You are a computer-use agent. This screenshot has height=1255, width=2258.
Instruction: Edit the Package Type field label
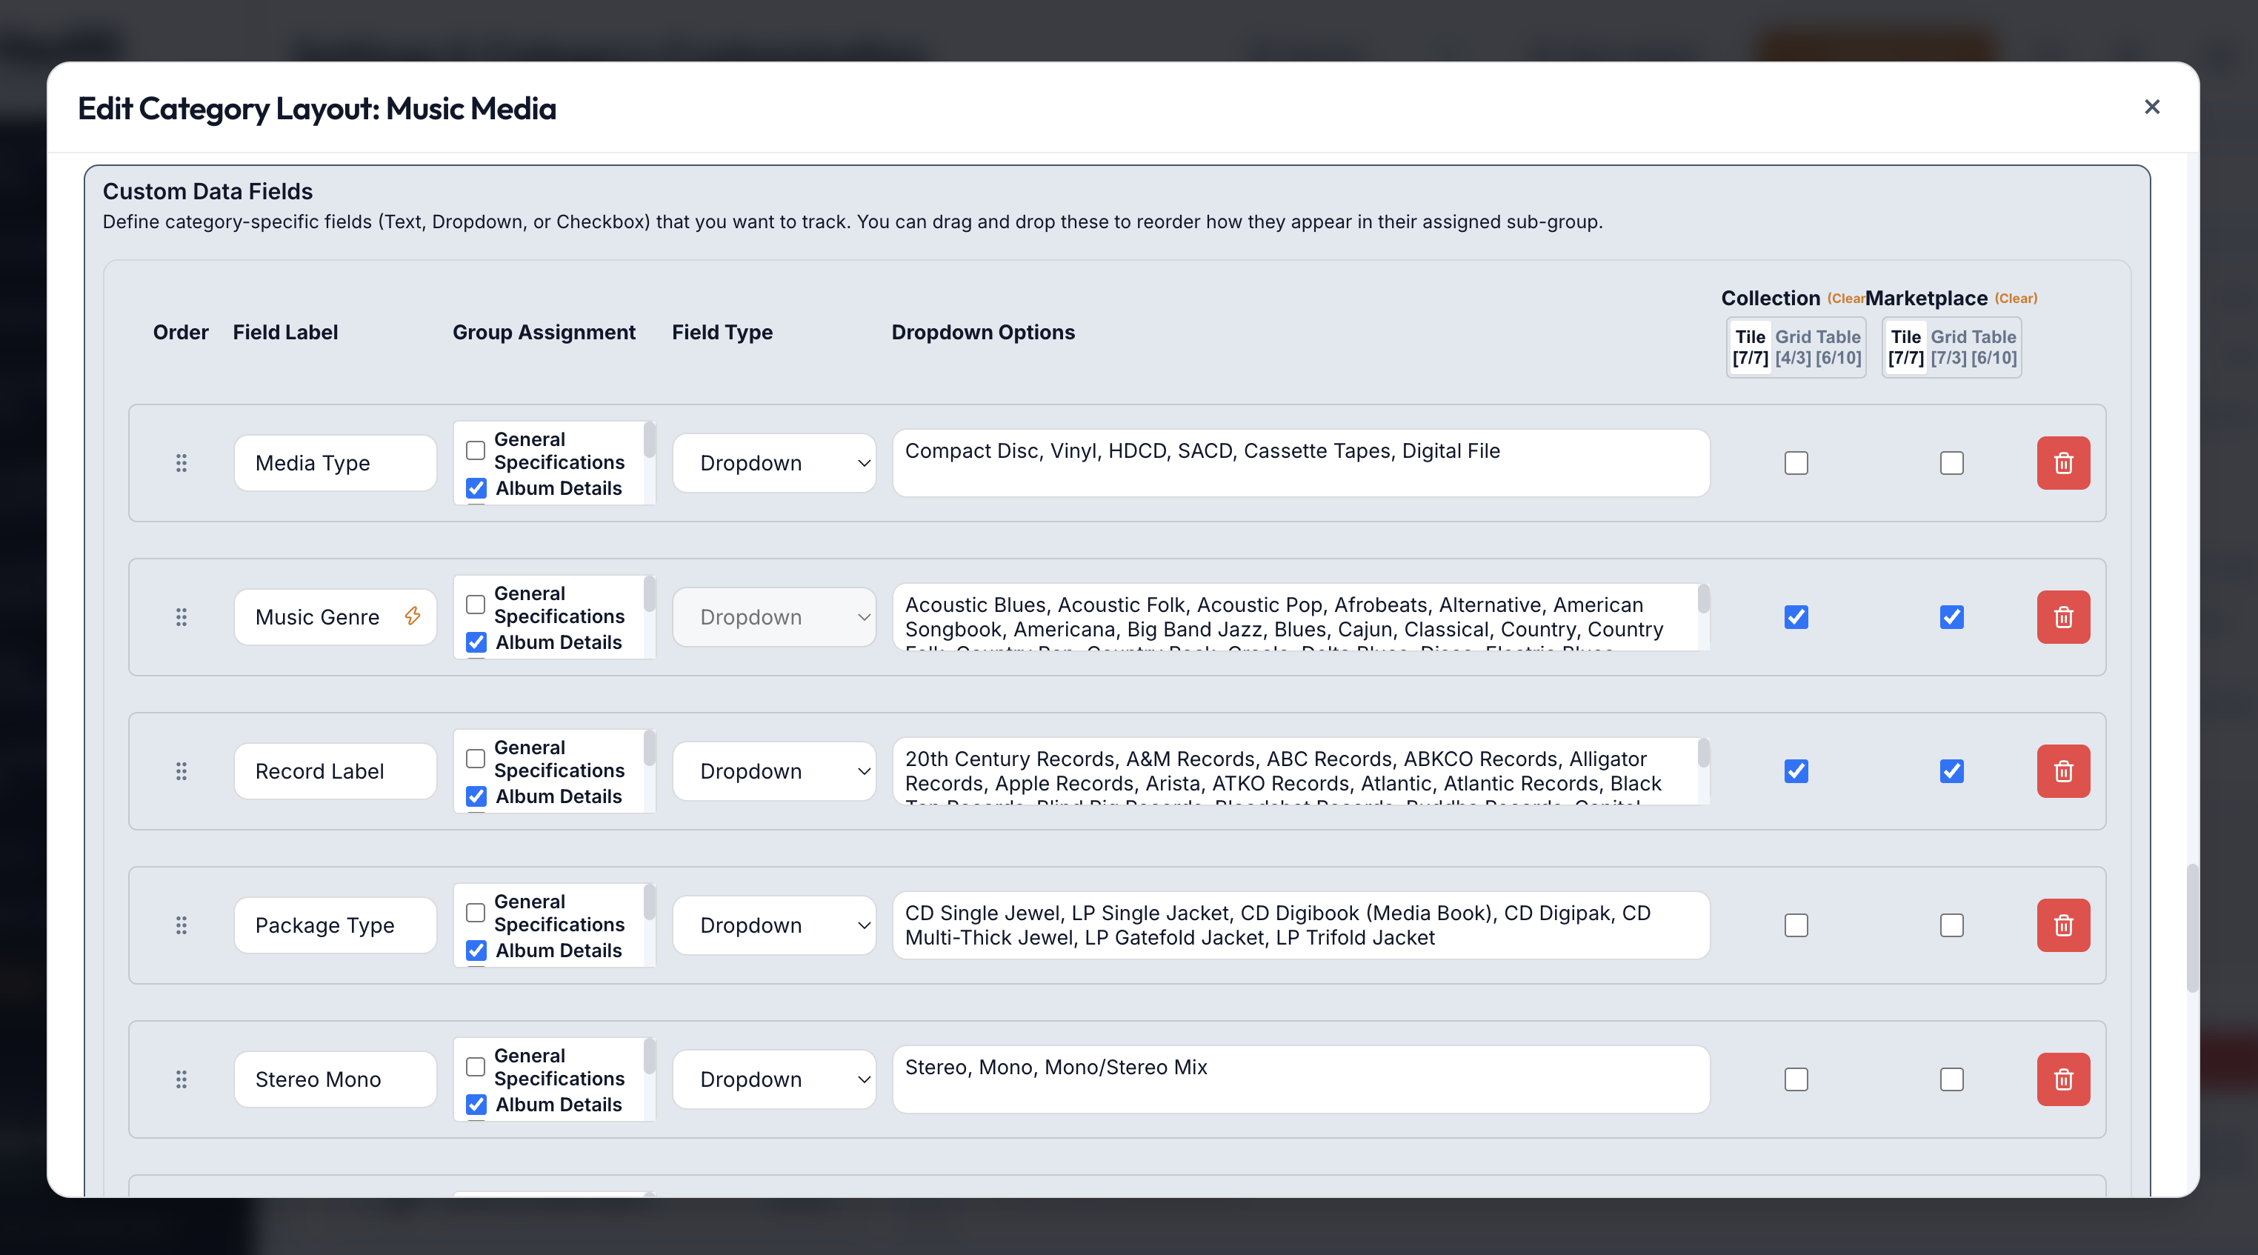point(335,925)
